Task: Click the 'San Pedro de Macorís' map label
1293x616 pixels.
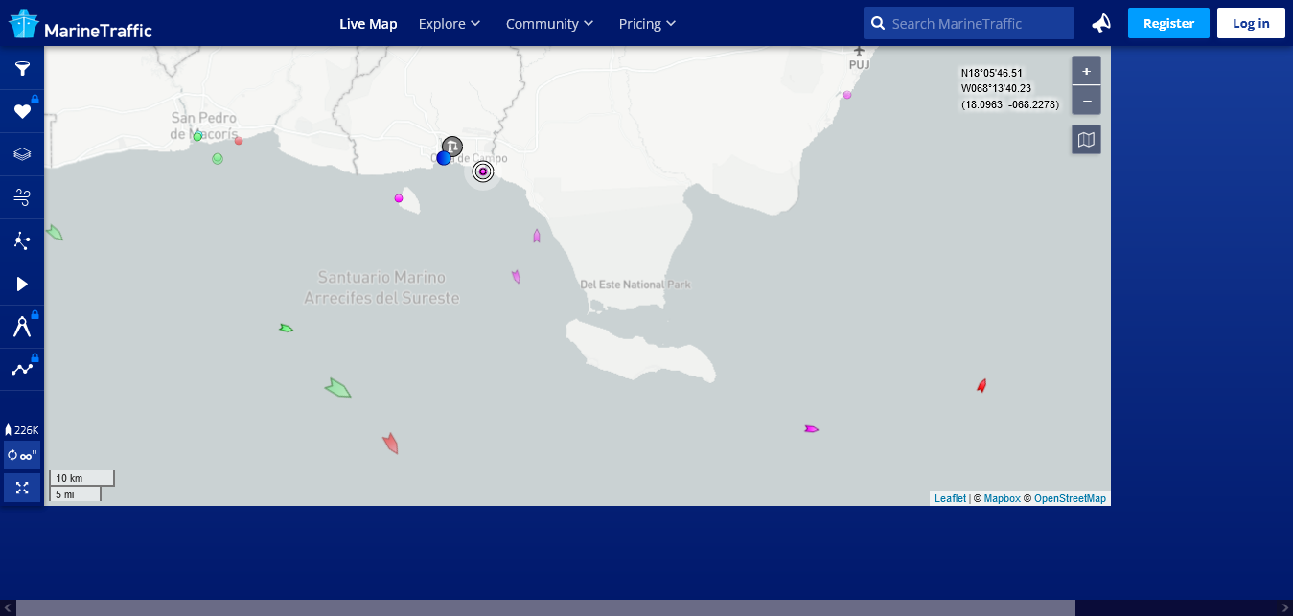Action: pyautogui.click(x=203, y=125)
